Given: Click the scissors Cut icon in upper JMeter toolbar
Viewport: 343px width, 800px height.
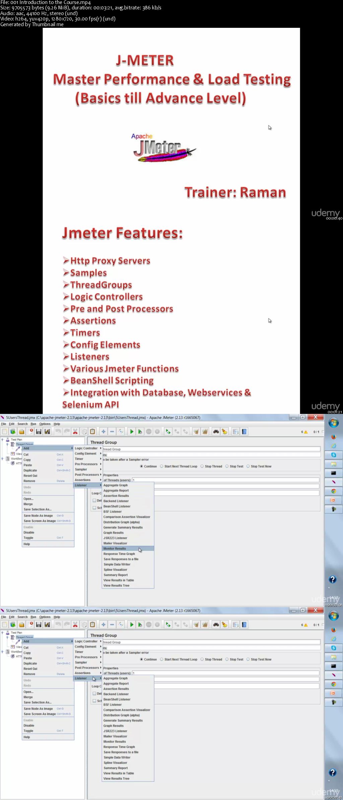Looking at the screenshot, I should (75, 431).
